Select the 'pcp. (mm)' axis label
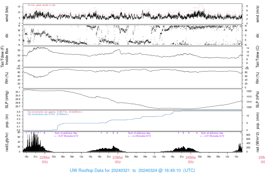The image size is (265, 181). tap(257, 121)
